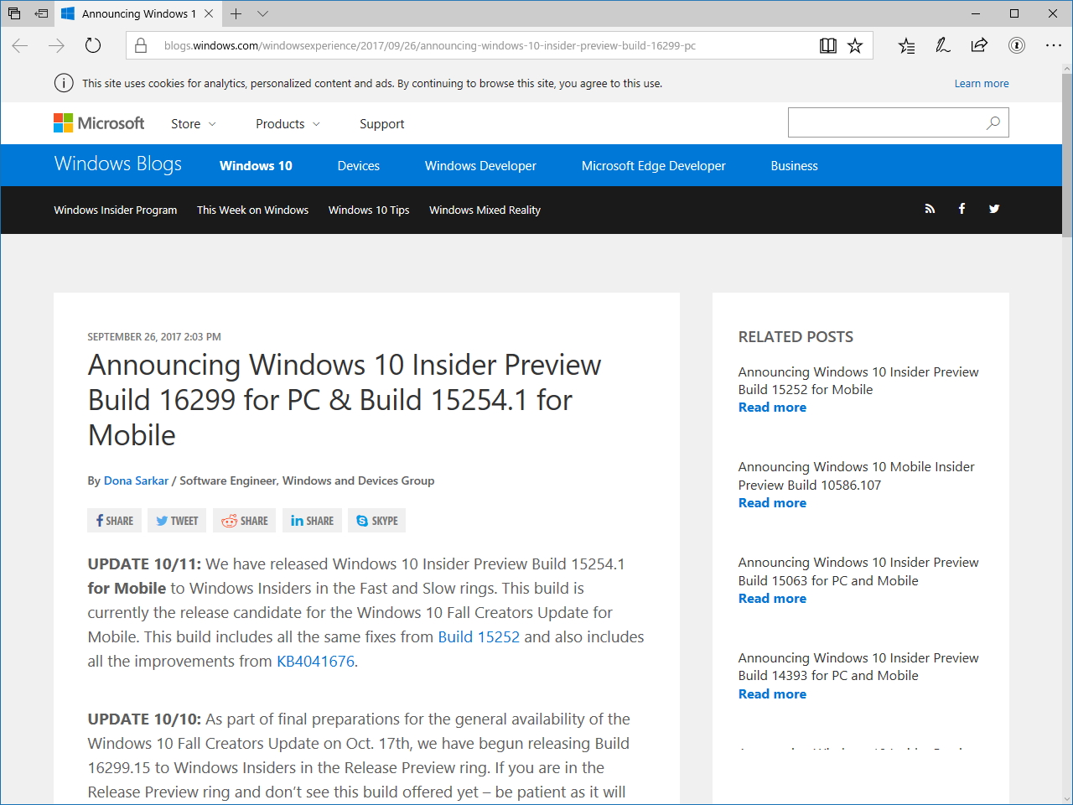Share the article via Skype
This screenshot has width=1073, height=805.
(376, 520)
